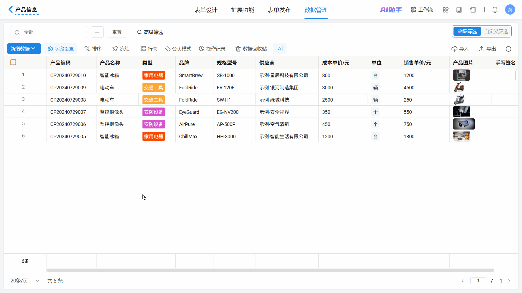Image resolution: width=522 pixels, height=293 pixels.
Task: Click the |A| column width icon
Action: pyautogui.click(x=279, y=49)
